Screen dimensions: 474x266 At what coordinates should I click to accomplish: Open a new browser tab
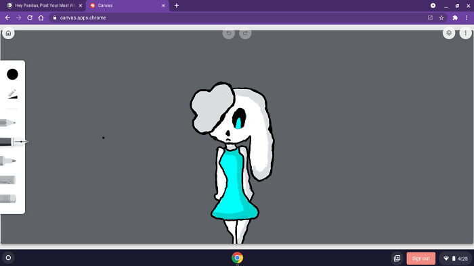point(177,5)
